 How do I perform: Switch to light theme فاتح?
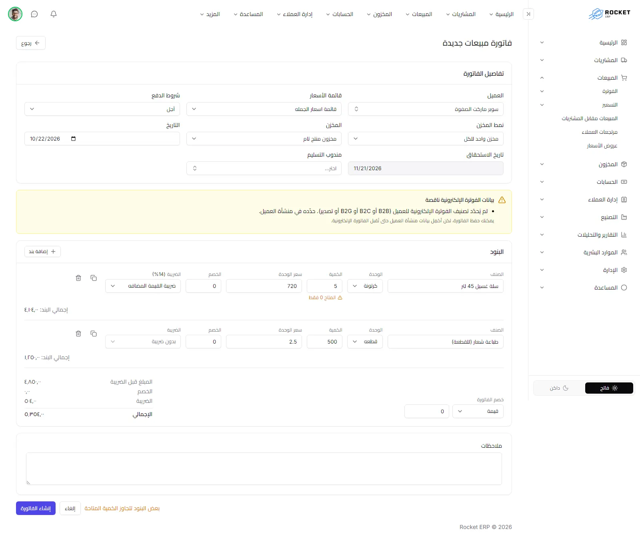click(609, 388)
